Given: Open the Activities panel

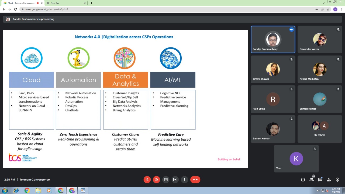Looking at the screenshot, I should pos(329,180).
